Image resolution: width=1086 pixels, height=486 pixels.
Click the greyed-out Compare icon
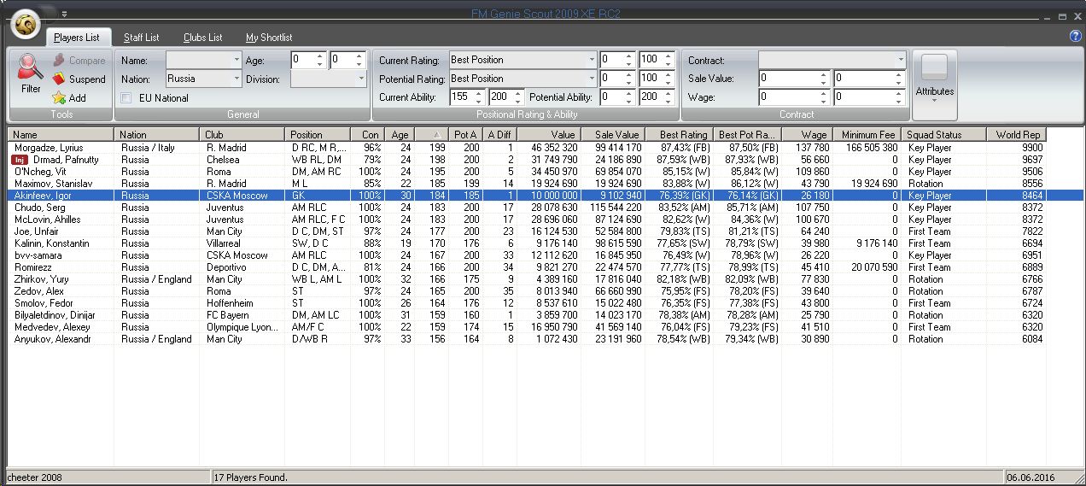[x=58, y=61]
